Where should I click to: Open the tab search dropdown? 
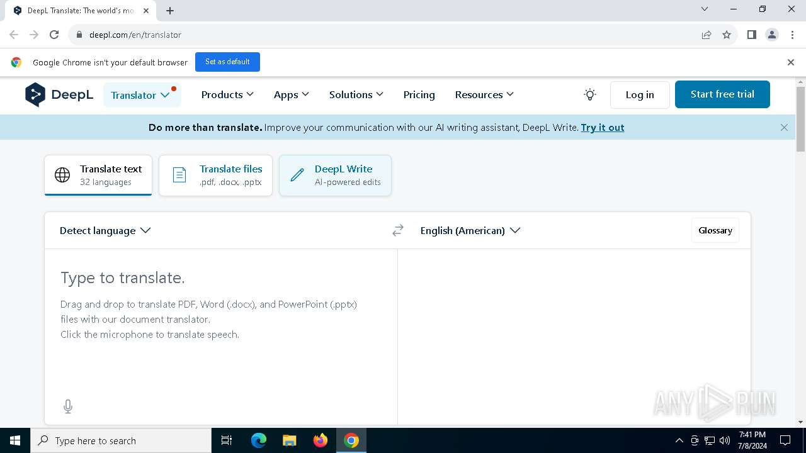pos(705,9)
